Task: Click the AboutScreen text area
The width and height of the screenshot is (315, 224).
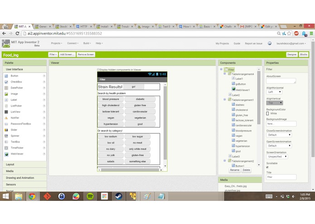Action: coord(281,81)
